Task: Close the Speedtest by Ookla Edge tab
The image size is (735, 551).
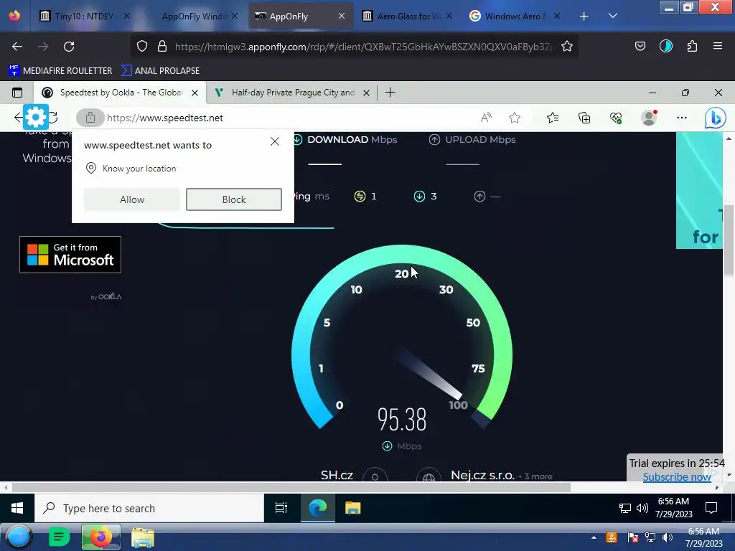Action: click(195, 93)
